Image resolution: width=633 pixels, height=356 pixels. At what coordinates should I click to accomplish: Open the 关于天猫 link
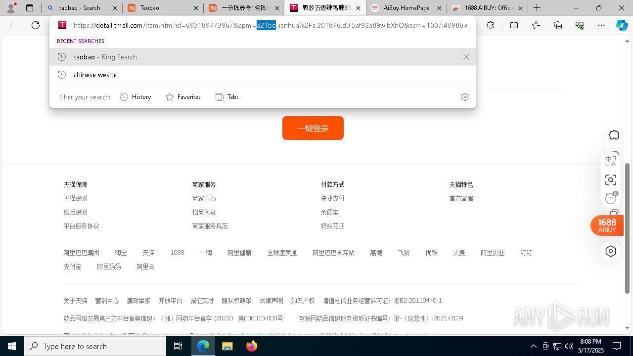pyautogui.click(x=75, y=301)
